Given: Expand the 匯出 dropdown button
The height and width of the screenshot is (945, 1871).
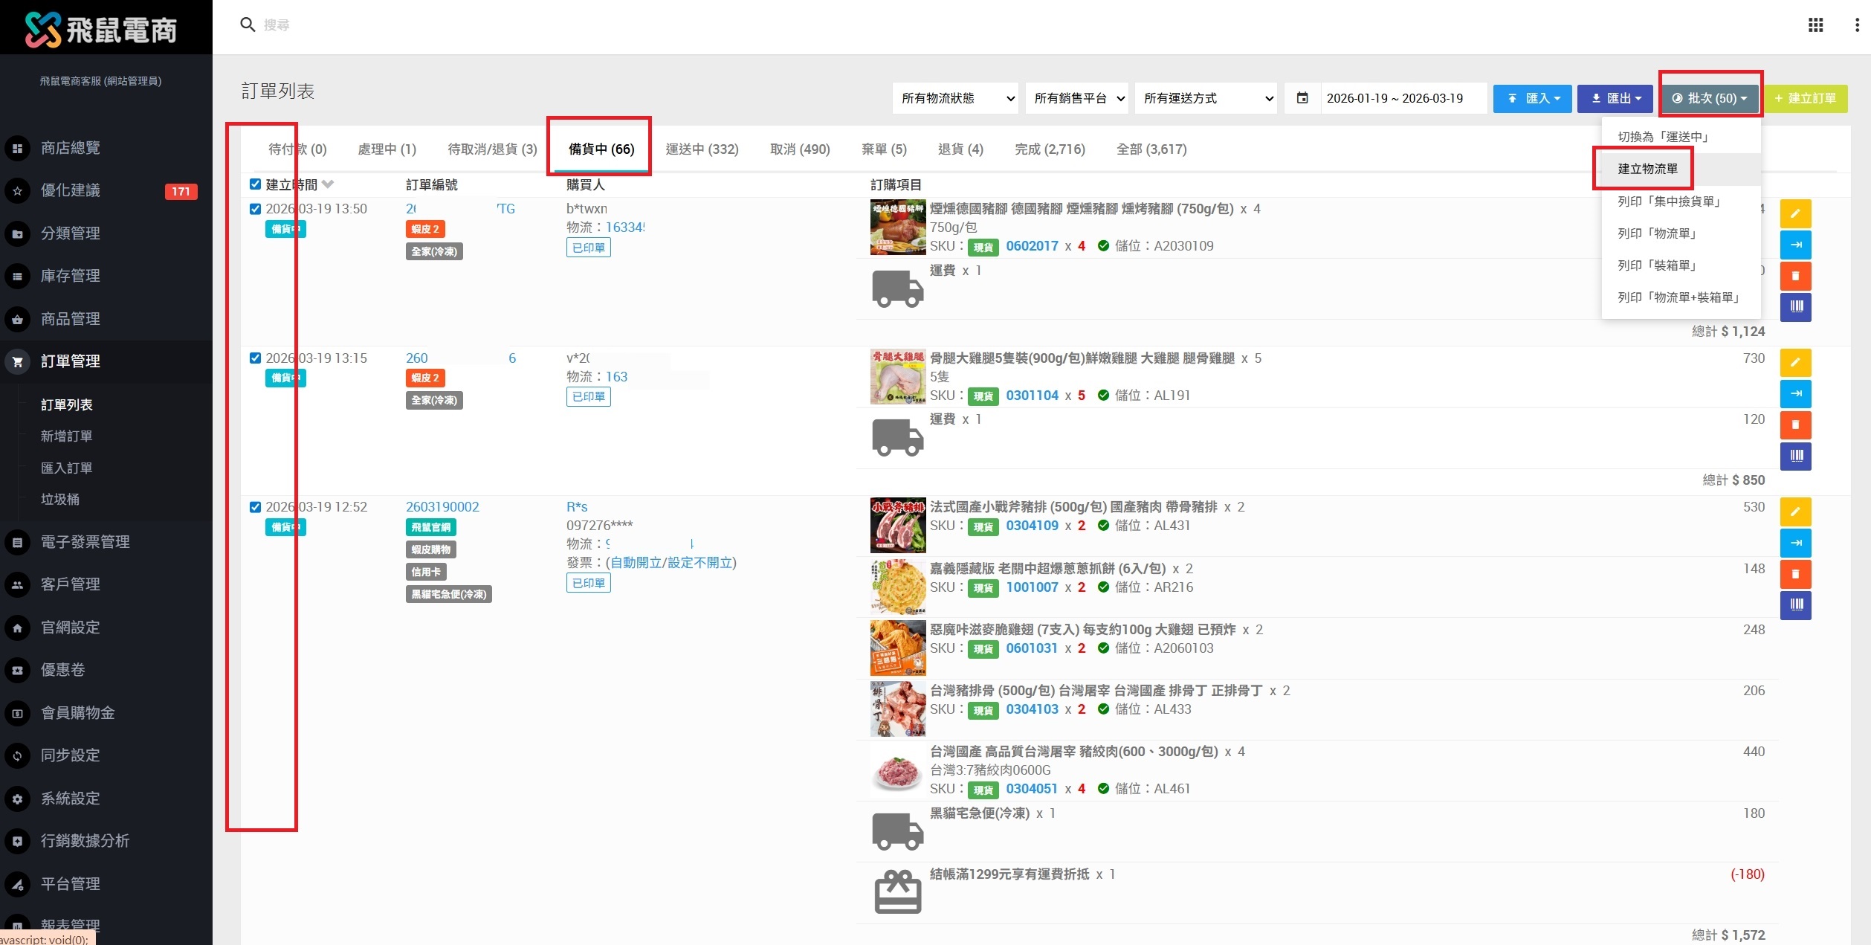Looking at the screenshot, I should point(1615,98).
